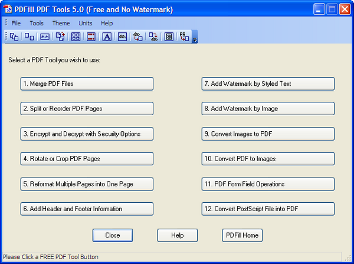The height and width of the screenshot is (264, 354).
Task: Click the Encrypt/Decrypt password toolbar icon
Action: tap(45, 36)
